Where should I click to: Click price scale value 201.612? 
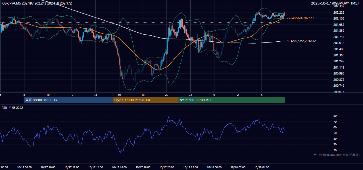click(339, 43)
